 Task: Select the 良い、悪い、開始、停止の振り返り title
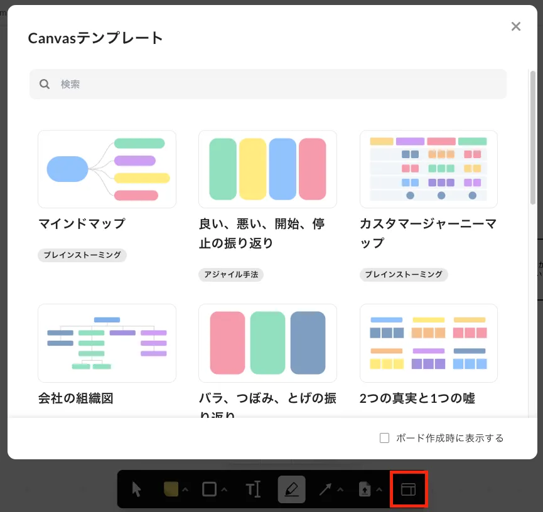[x=262, y=233]
